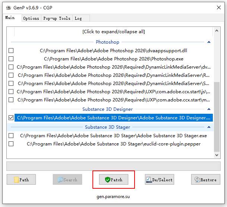Click the Search button label

pos(70,180)
